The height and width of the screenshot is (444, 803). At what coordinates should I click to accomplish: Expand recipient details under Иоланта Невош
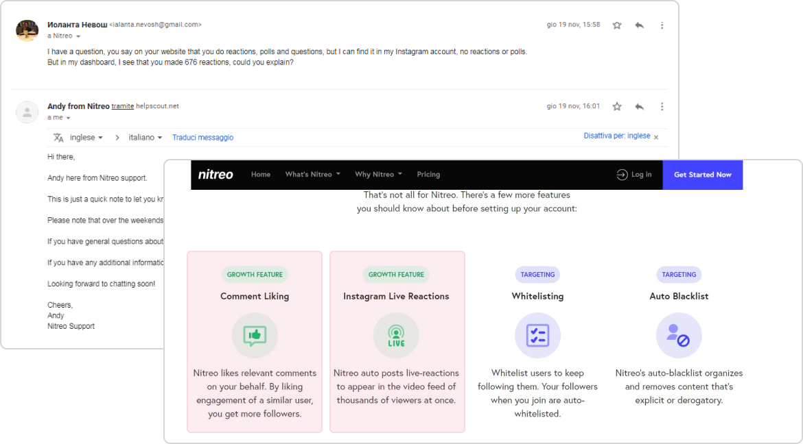[78, 36]
